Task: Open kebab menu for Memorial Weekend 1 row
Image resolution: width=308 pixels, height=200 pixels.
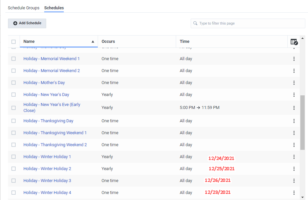Action: pos(294,59)
